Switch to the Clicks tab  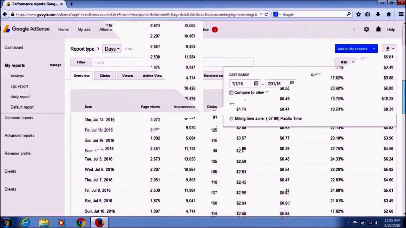click(x=105, y=76)
